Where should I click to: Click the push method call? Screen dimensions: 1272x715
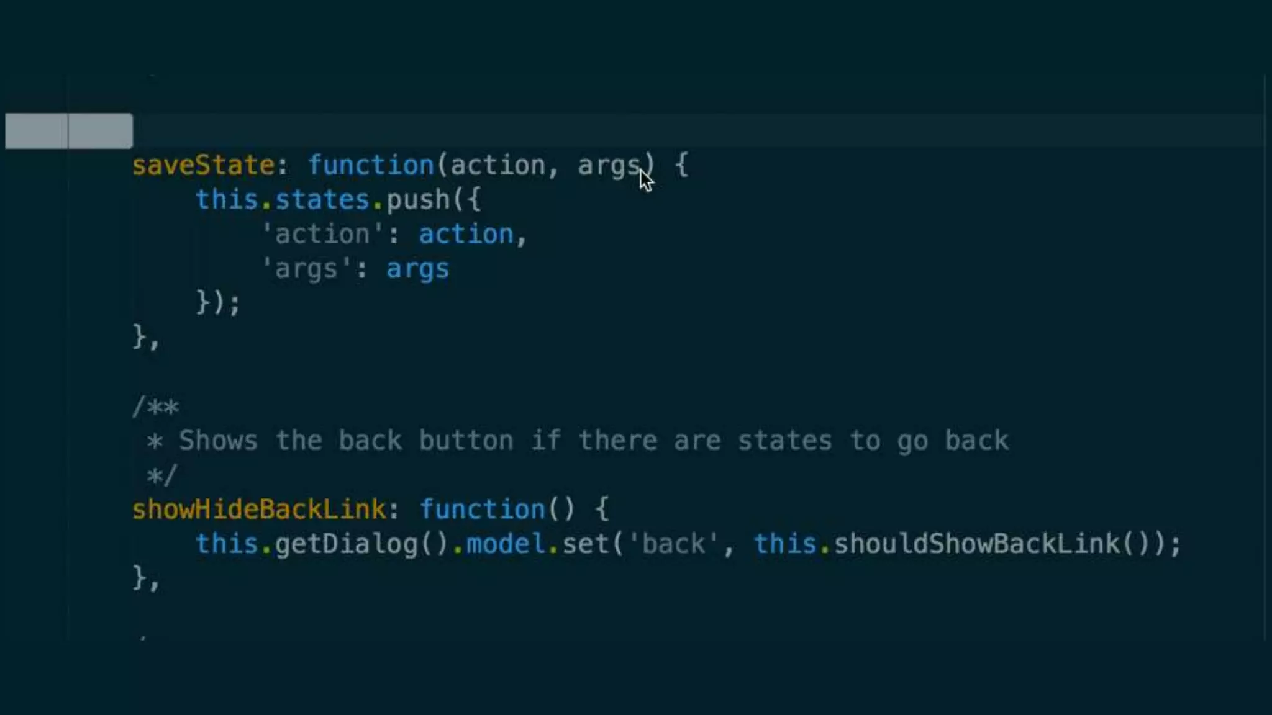pos(418,200)
